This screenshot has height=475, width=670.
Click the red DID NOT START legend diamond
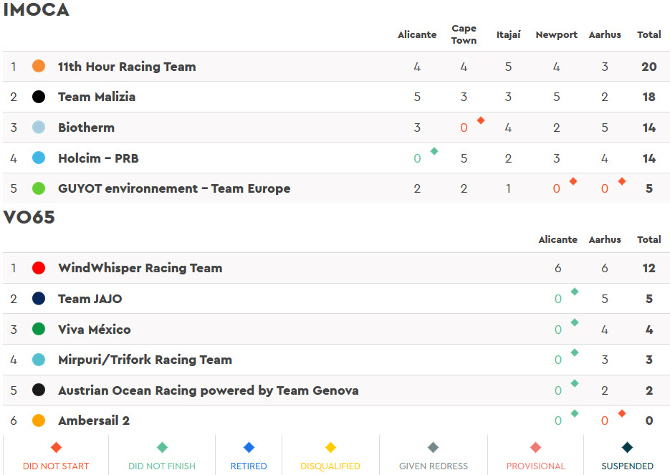[56, 447]
